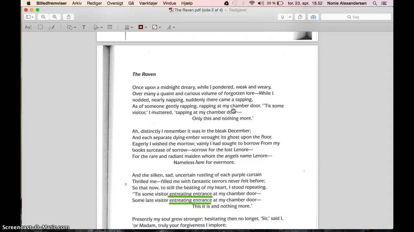Select the Sketch pen tool

(51, 27)
